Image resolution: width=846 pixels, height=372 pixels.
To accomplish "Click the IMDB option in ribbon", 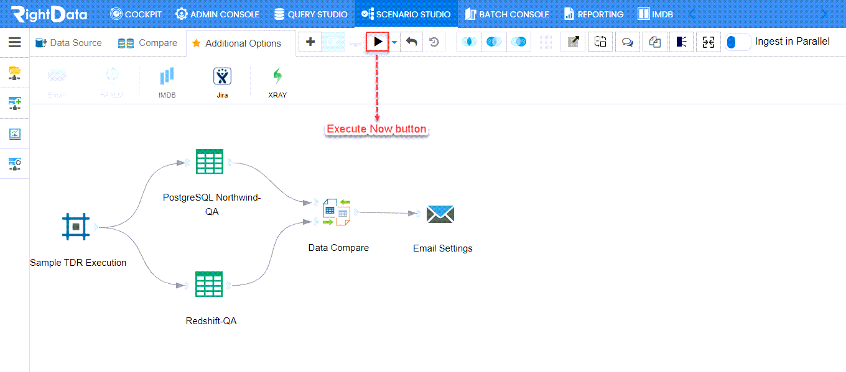I will coord(167,82).
